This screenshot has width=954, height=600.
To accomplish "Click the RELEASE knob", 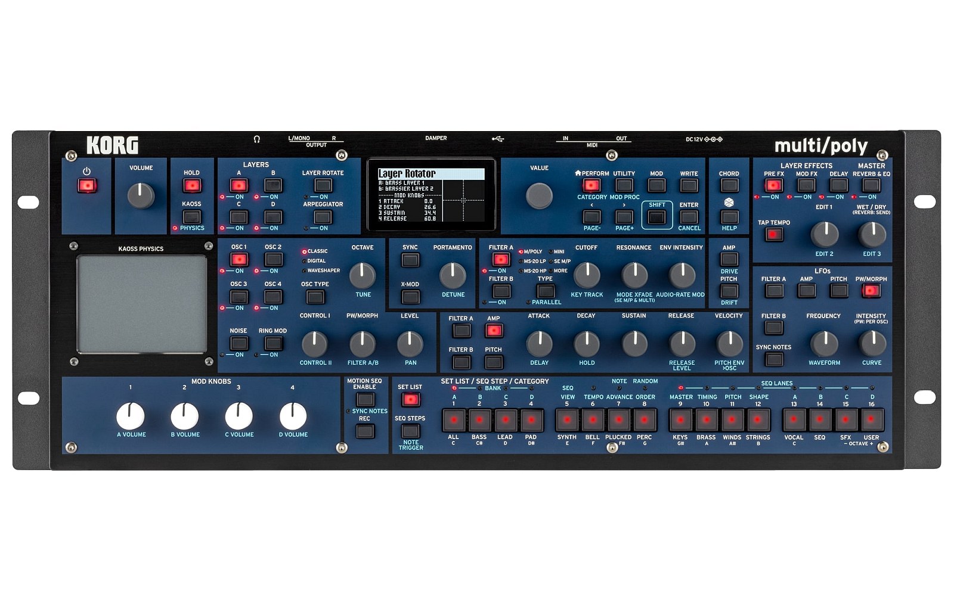I will coord(682,343).
